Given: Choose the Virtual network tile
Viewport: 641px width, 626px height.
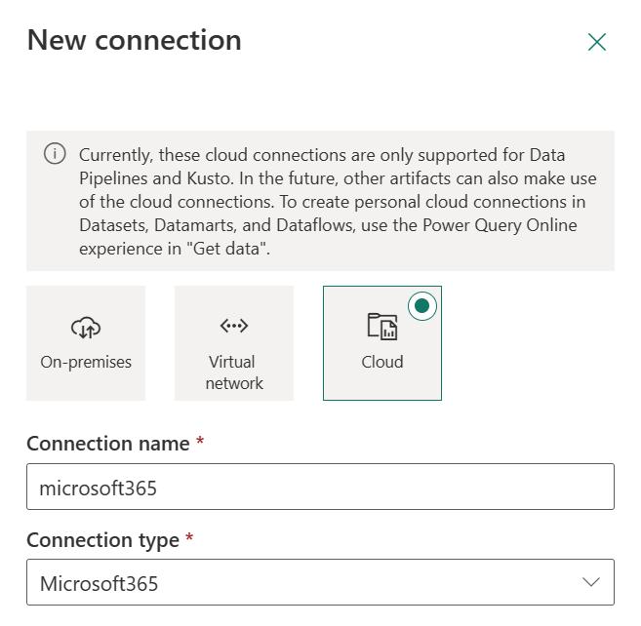Looking at the screenshot, I should click(234, 343).
